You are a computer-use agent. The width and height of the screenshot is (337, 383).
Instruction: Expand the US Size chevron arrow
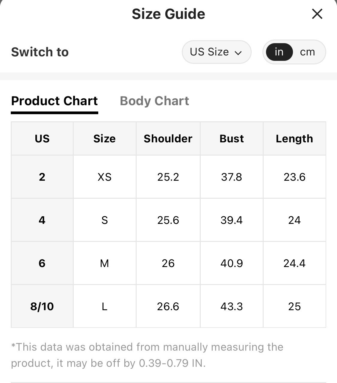(x=238, y=53)
